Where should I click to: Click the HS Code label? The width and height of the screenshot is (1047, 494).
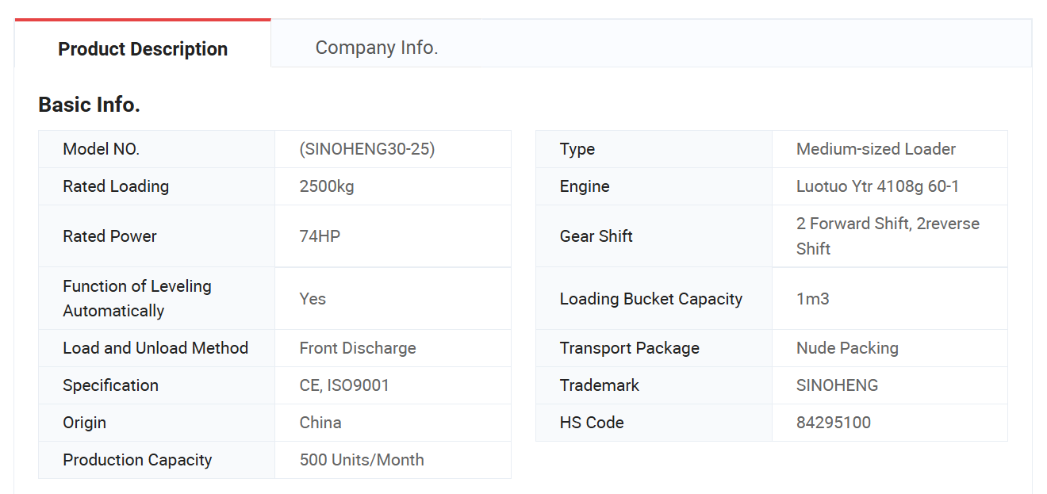(591, 423)
